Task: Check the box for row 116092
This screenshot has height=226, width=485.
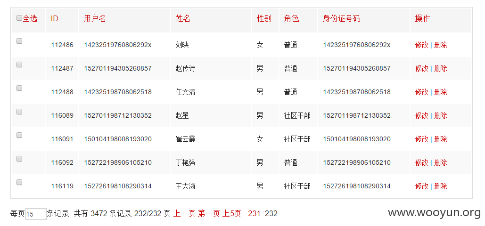Action: point(19,159)
